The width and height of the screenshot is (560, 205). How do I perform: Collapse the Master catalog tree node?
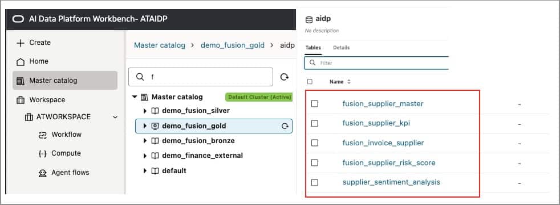tap(135, 97)
